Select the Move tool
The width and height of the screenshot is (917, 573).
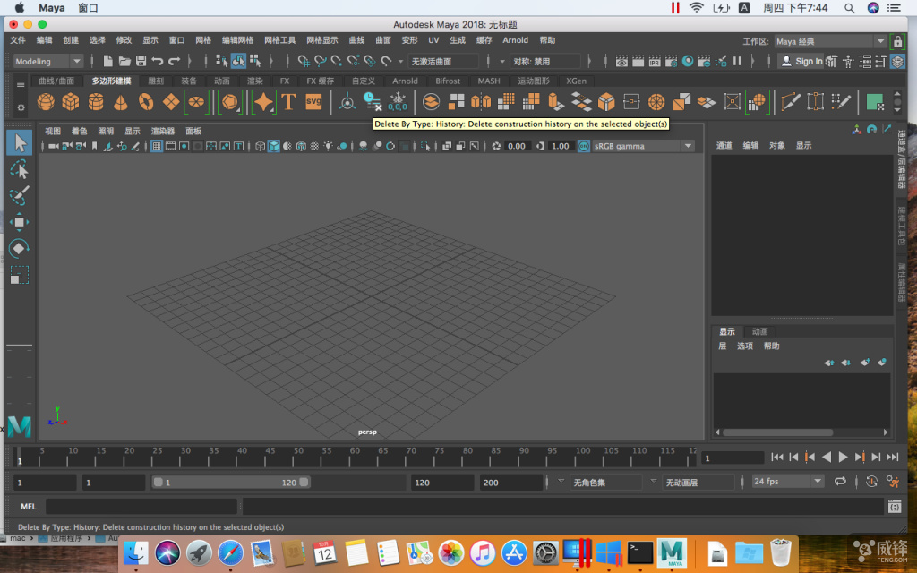20,222
